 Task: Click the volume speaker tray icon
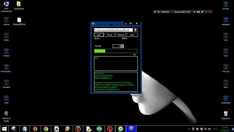point(210,129)
